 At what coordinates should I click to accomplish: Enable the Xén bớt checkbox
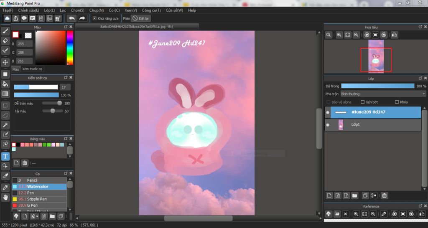tap(362, 102)
